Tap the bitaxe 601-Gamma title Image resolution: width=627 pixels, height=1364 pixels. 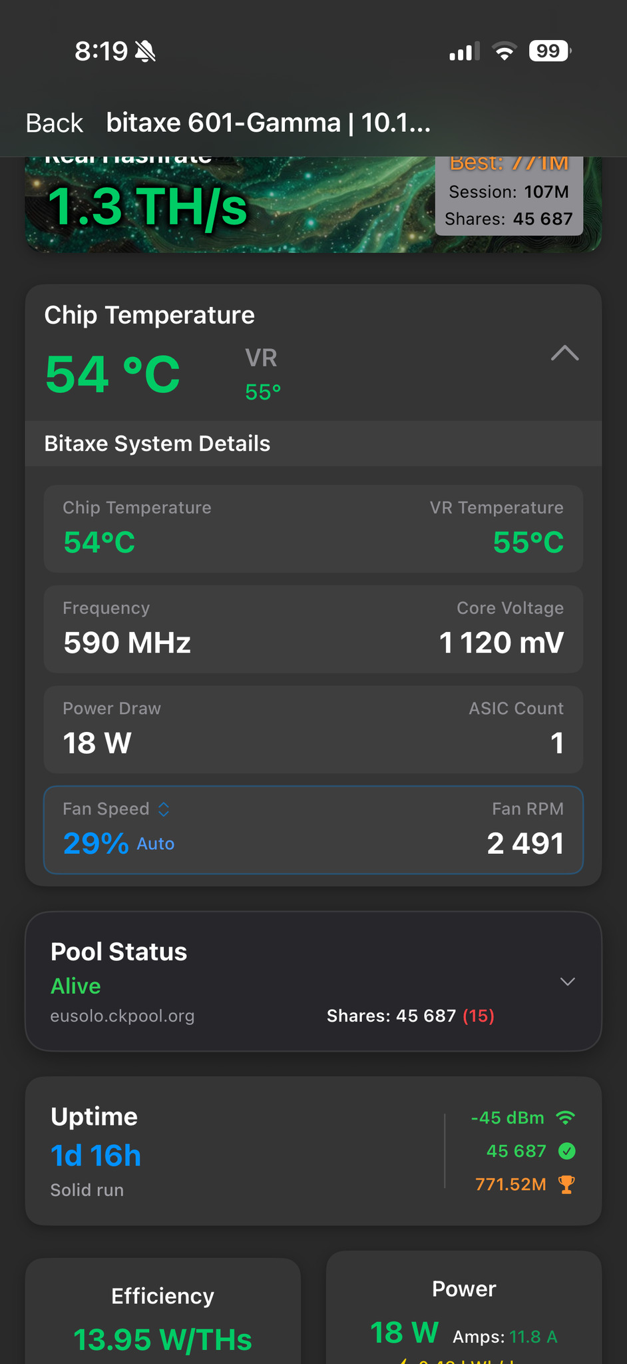click(268, 123)
